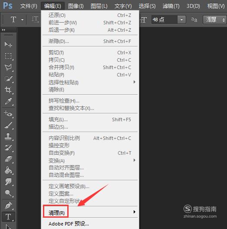Open the 图层(L) menu

[x=99, y=6]
